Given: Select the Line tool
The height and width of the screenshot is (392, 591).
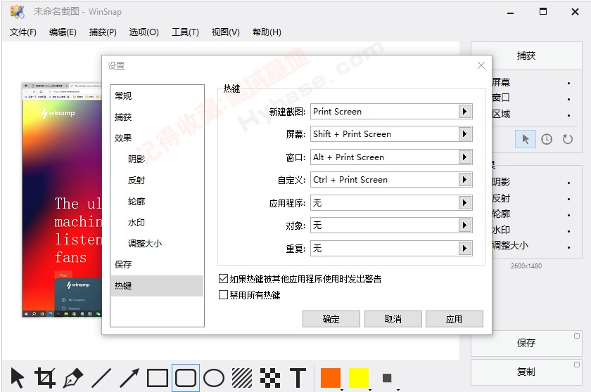Looking at the screenshot, I should pos(101,378).
